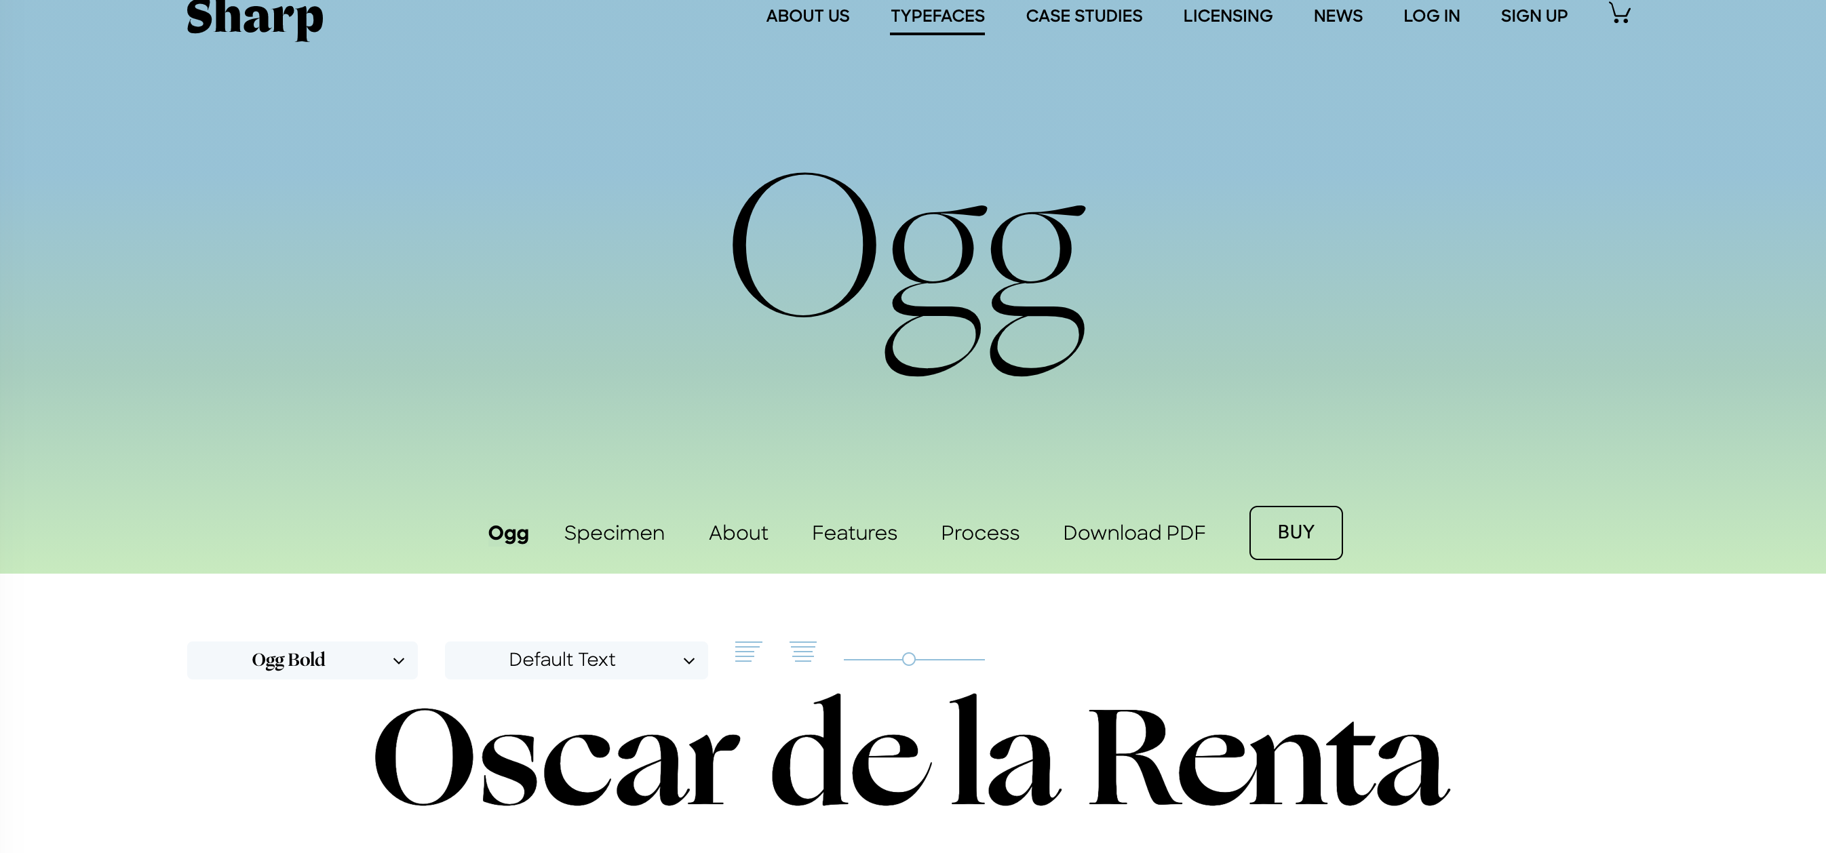This screenshot has height=853, width=1826.
Task: Click the Log In link
Action: click(1431, 16)
